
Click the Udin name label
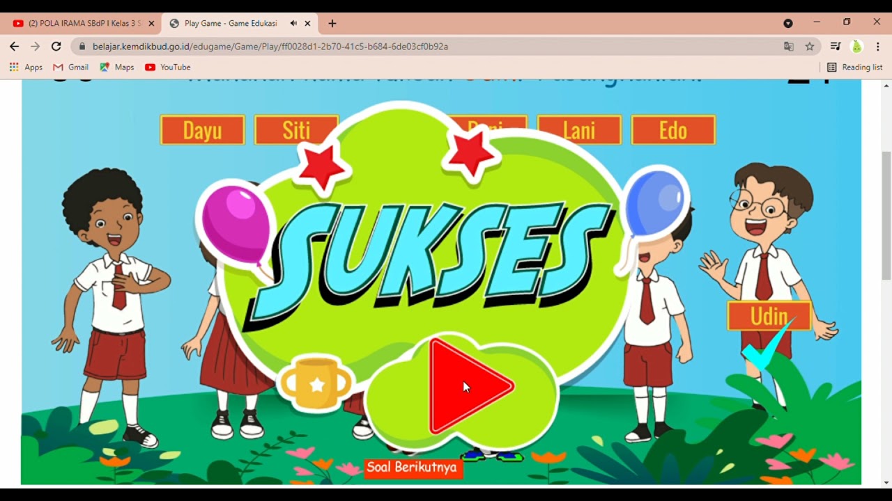pos(769,316)
